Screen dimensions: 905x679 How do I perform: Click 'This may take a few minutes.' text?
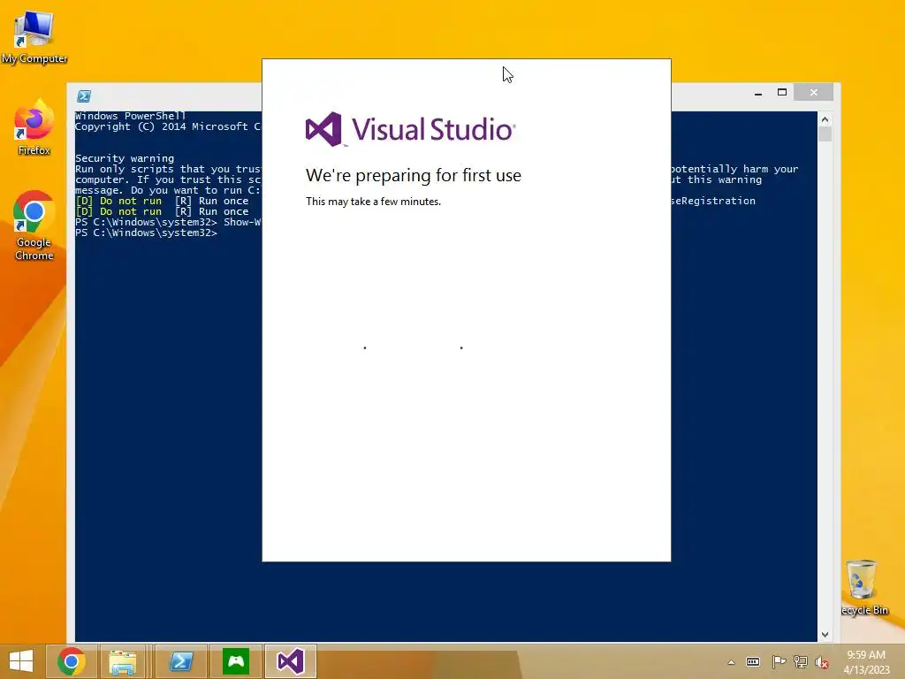point(373,202)
